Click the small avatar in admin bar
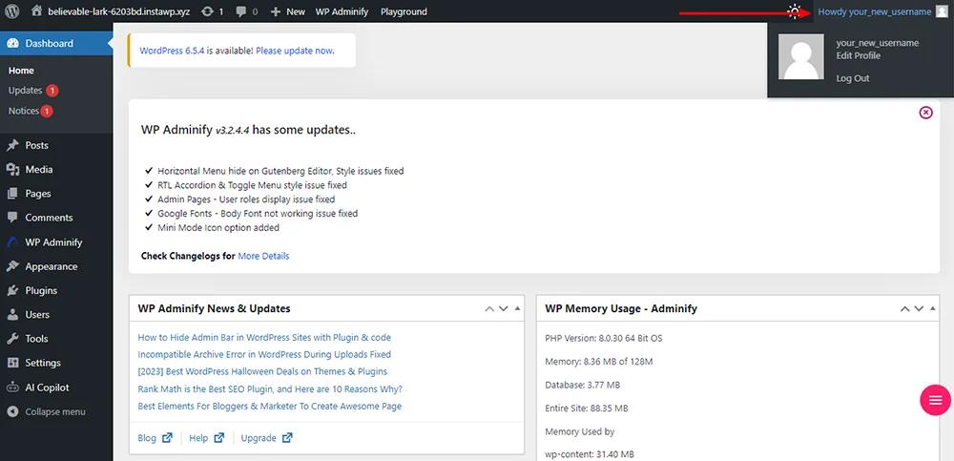This screenshot has height=461, width=954. click(942, 11)
